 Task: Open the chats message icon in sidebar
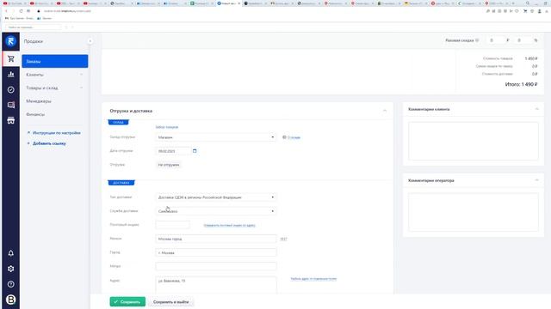coord(11,105)
